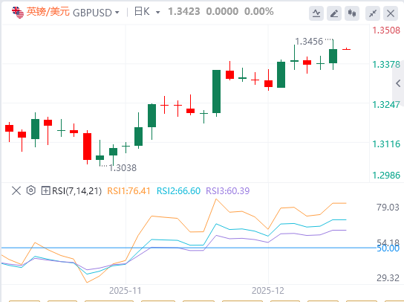Viewport: 404px width, 302px height.
Task: Open the 日K timeframe dropdown
Action: [147, 12]
